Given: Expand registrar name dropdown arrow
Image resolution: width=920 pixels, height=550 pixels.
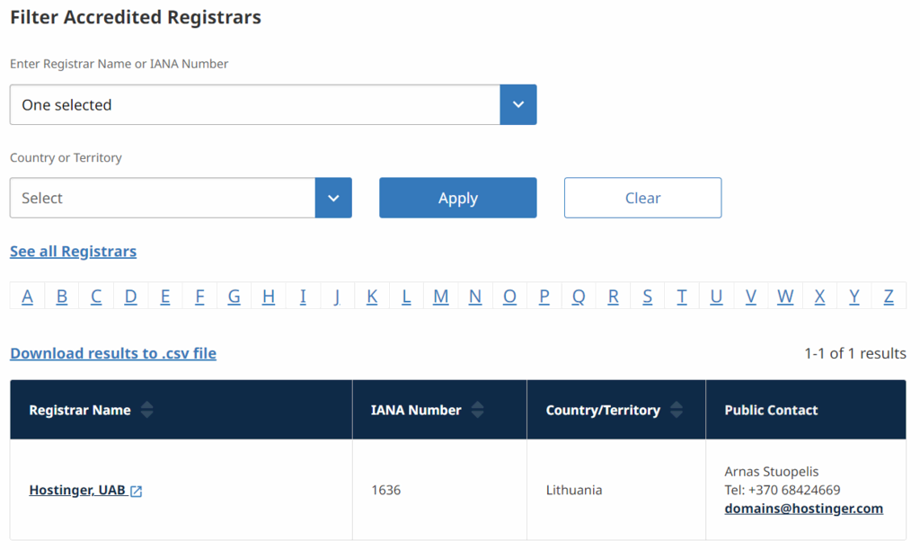Looking at the screenshot, I should pyautogui.click(x=518, y=104).
